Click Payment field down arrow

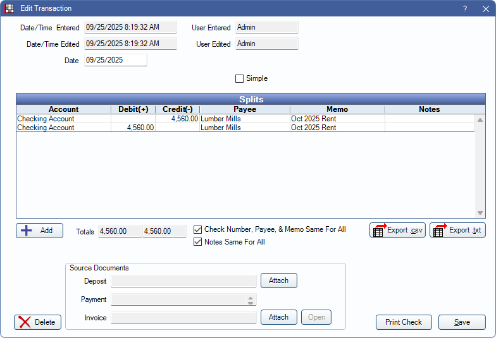coord(251,303)
